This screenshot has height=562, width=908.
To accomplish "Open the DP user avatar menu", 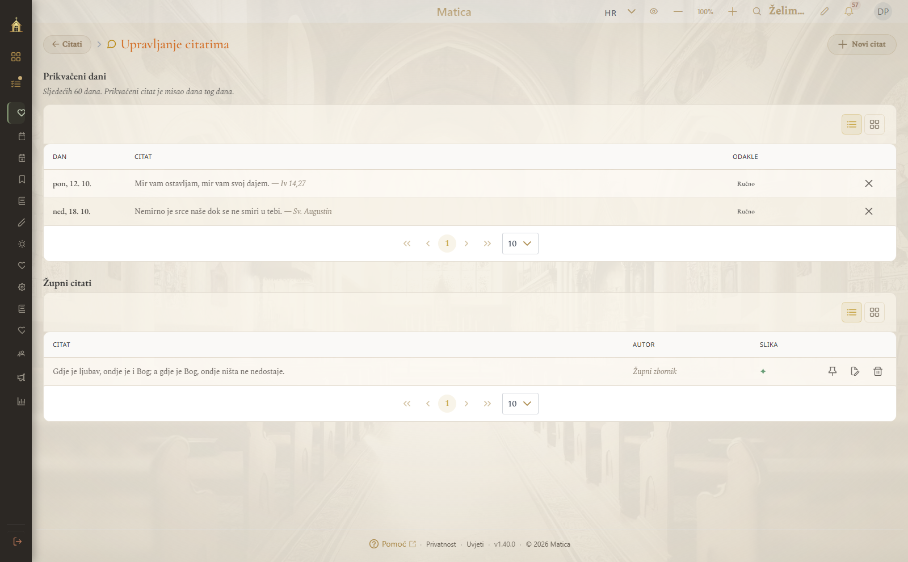I will [883, 11].
